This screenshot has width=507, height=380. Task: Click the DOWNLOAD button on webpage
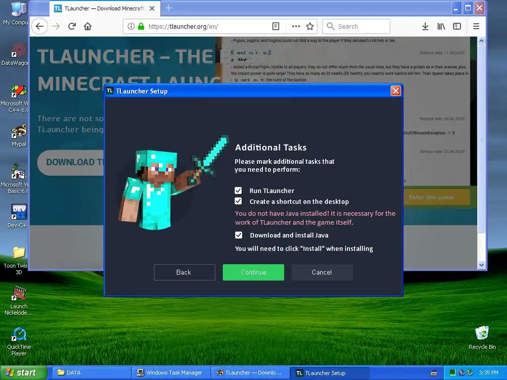70,162
